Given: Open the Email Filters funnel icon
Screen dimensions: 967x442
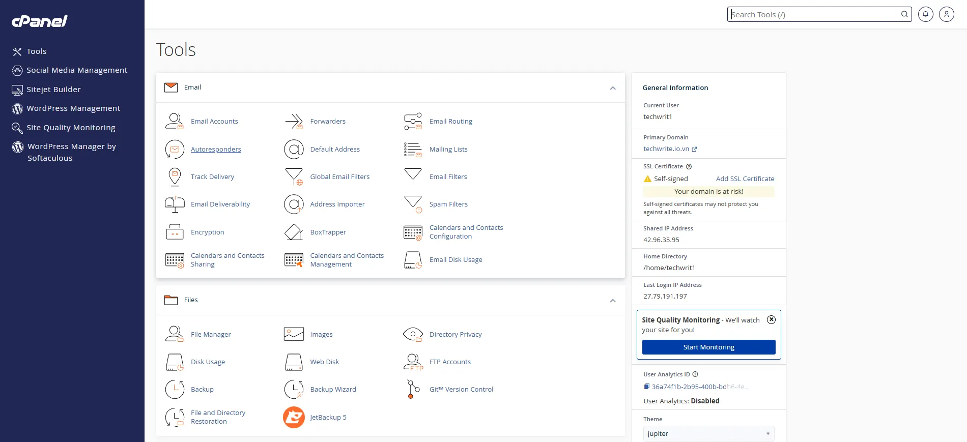Looking at the screenshot, I should pos(413,176).
